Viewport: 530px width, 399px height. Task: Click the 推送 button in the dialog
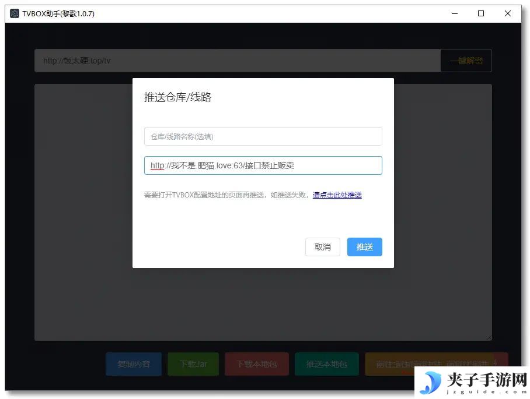tap(364, 247)
